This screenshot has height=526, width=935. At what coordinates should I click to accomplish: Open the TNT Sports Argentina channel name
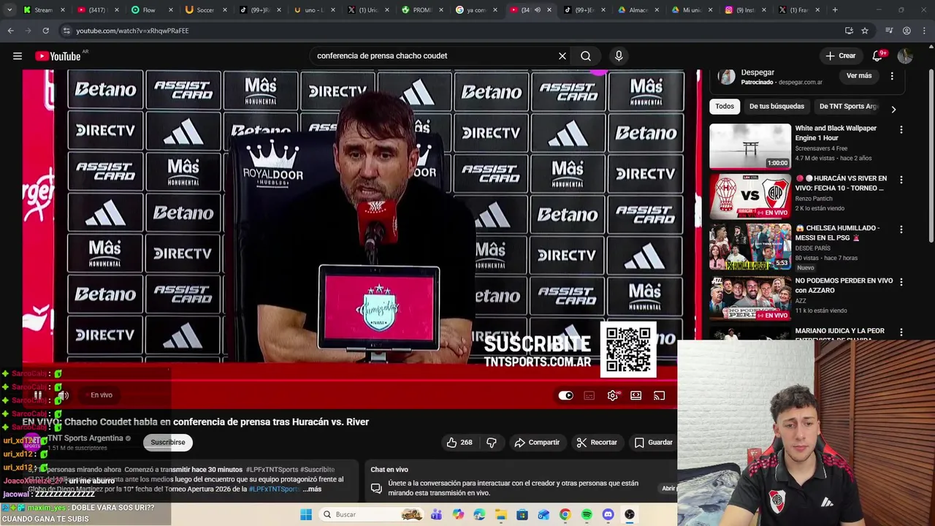pos(85,438)
